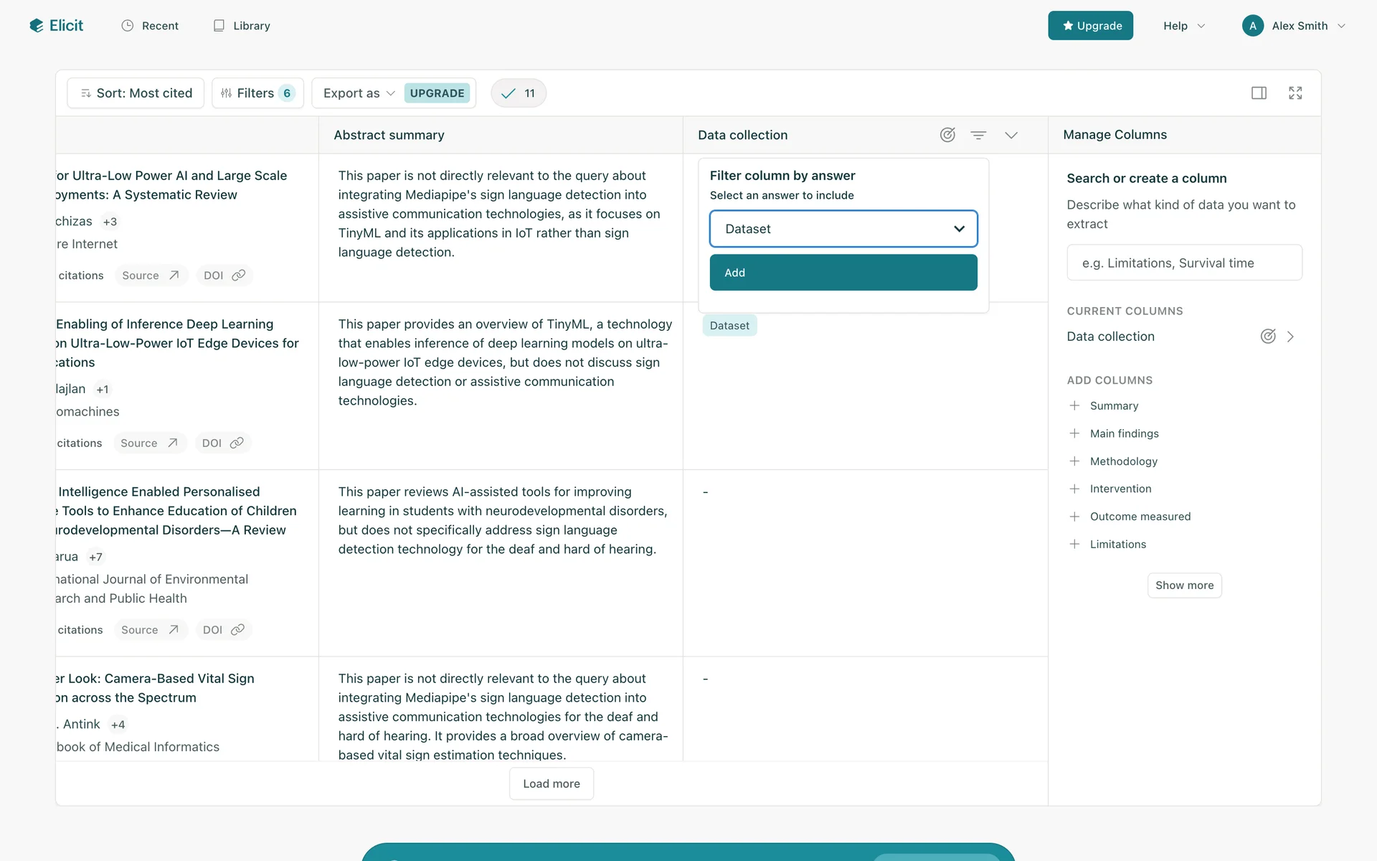Viewport: 1377px width, 861px height.
Task: Click the plus icon next to Limitations
Action: click(1074, 545)
